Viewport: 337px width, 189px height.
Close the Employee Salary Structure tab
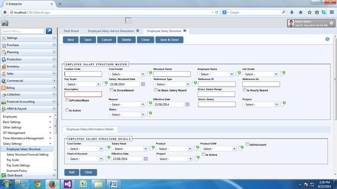point(184,31)
